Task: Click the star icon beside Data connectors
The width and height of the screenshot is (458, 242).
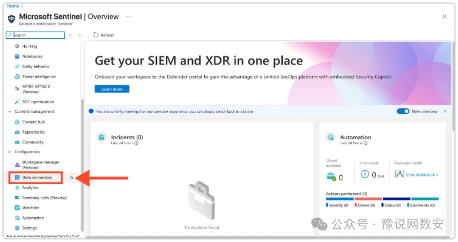Action: click(72, 178)
